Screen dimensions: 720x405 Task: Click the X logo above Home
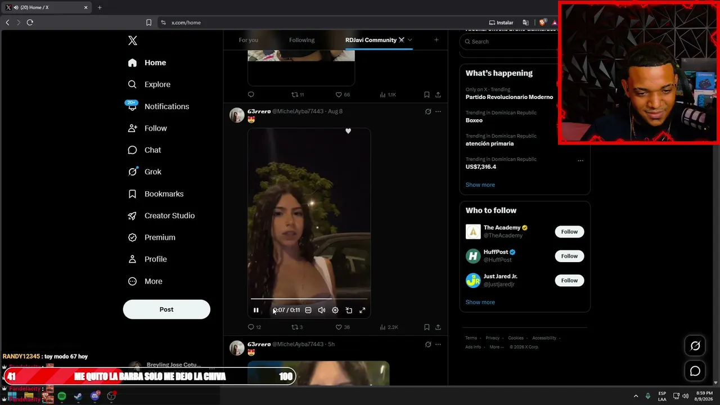[x=133, y=40]
